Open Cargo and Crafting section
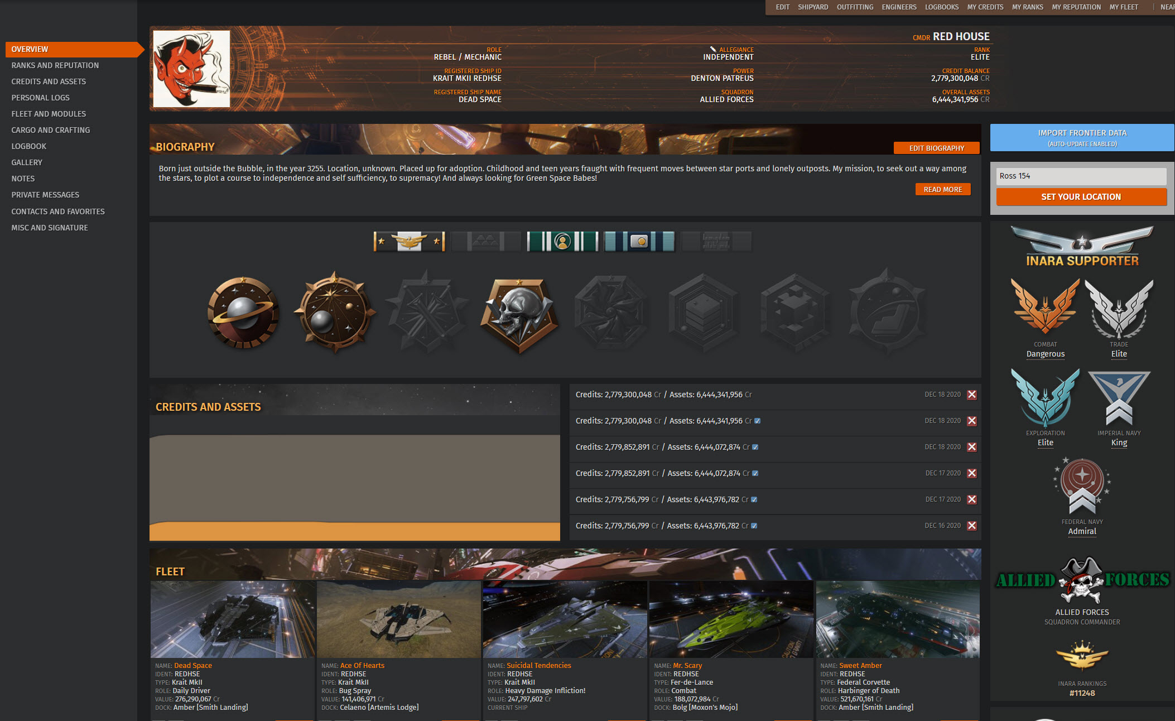The width and height of the screenshot is (1175, 721). pyautogui.click(x=51, y=130)
